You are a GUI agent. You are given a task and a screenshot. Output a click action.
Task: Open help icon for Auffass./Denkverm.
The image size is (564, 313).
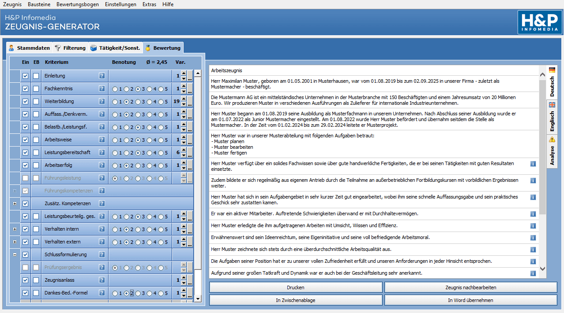click(x=102, y=114)
